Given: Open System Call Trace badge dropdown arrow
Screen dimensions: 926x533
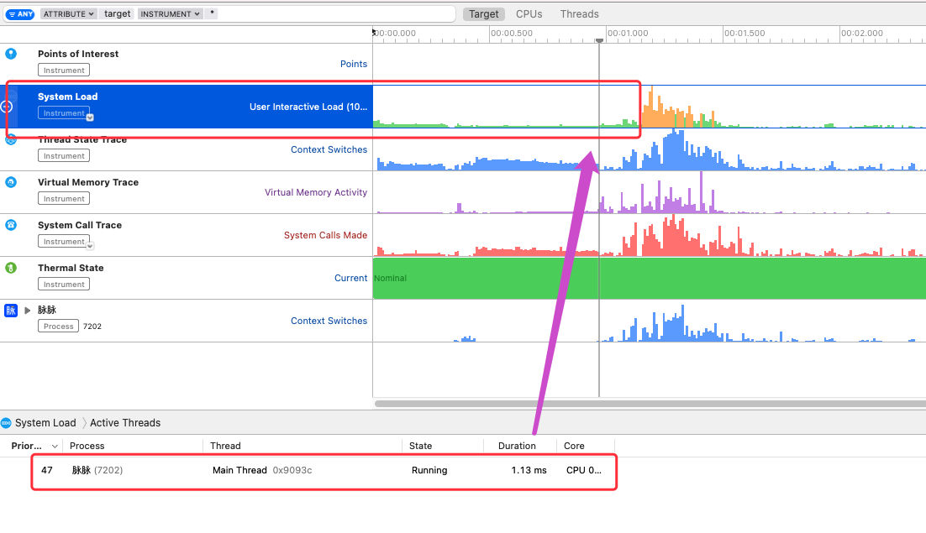Looking at the screenshot, I should click(90, 246).
